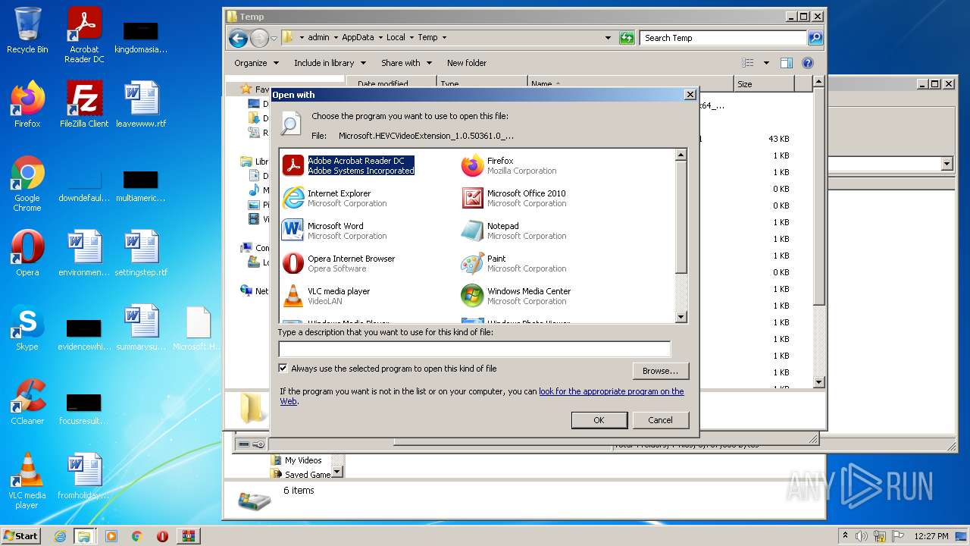This screenshot has width=970, height=546.
Task: Sort by the Name column header
Action: pos(630,83)
